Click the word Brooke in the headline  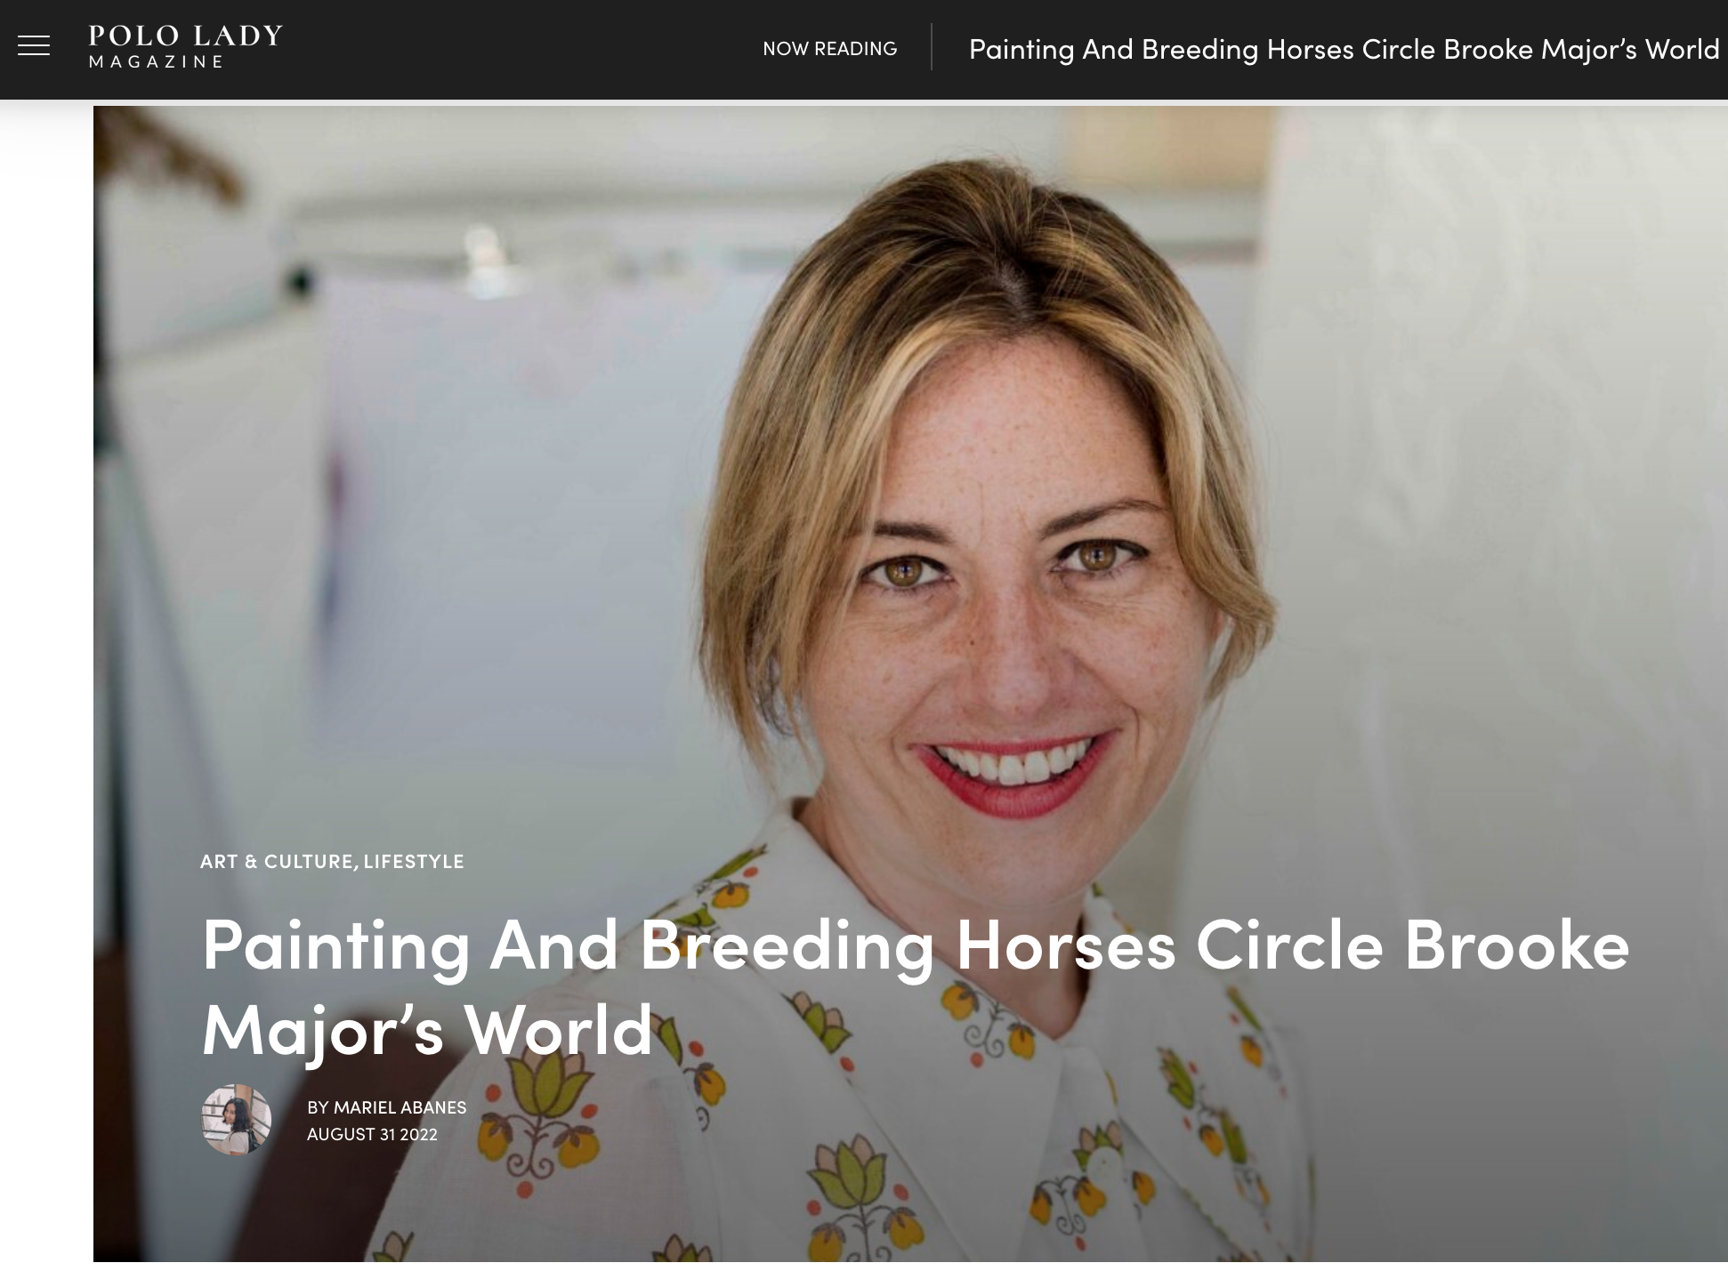1516,945
